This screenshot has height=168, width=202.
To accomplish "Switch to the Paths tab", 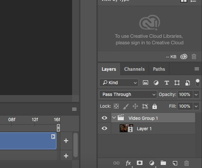I will [159, 69].
